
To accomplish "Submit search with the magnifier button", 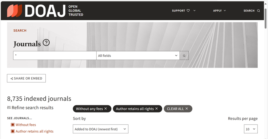I will tap(184, 56).
